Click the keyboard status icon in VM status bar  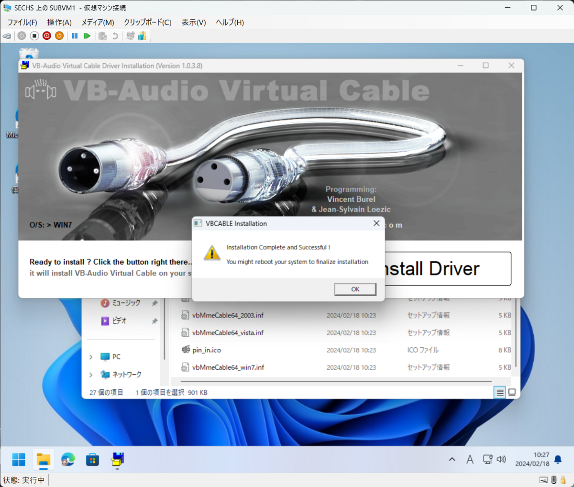[x=544, y=480]
